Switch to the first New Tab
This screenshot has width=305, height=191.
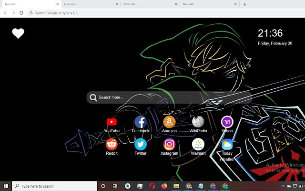pos(31,4)
